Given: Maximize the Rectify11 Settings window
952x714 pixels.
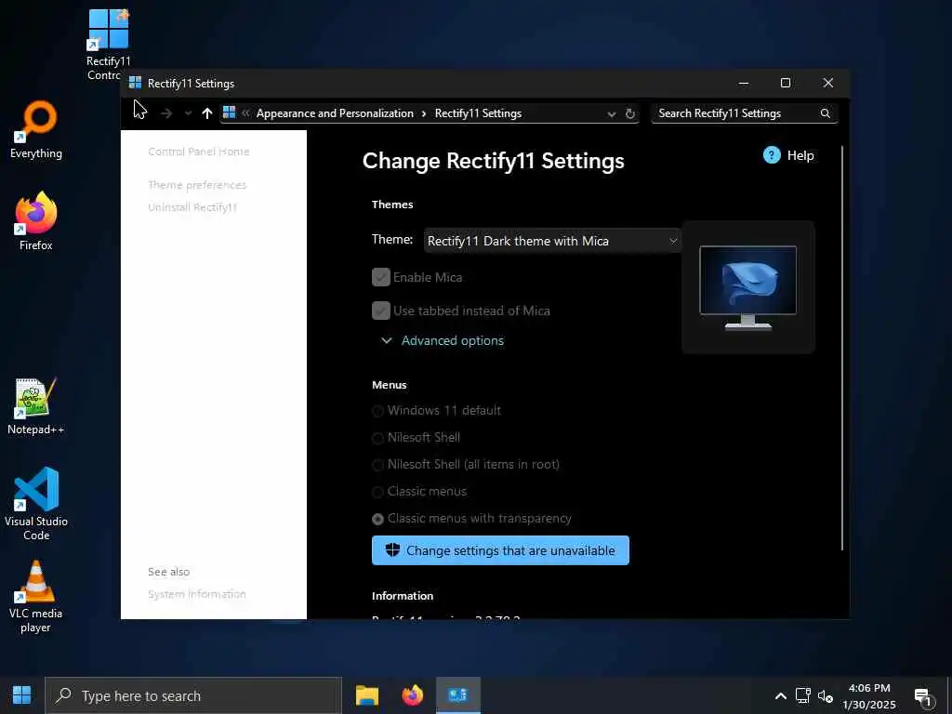Looking at the screenshot, I should point(785,83).
